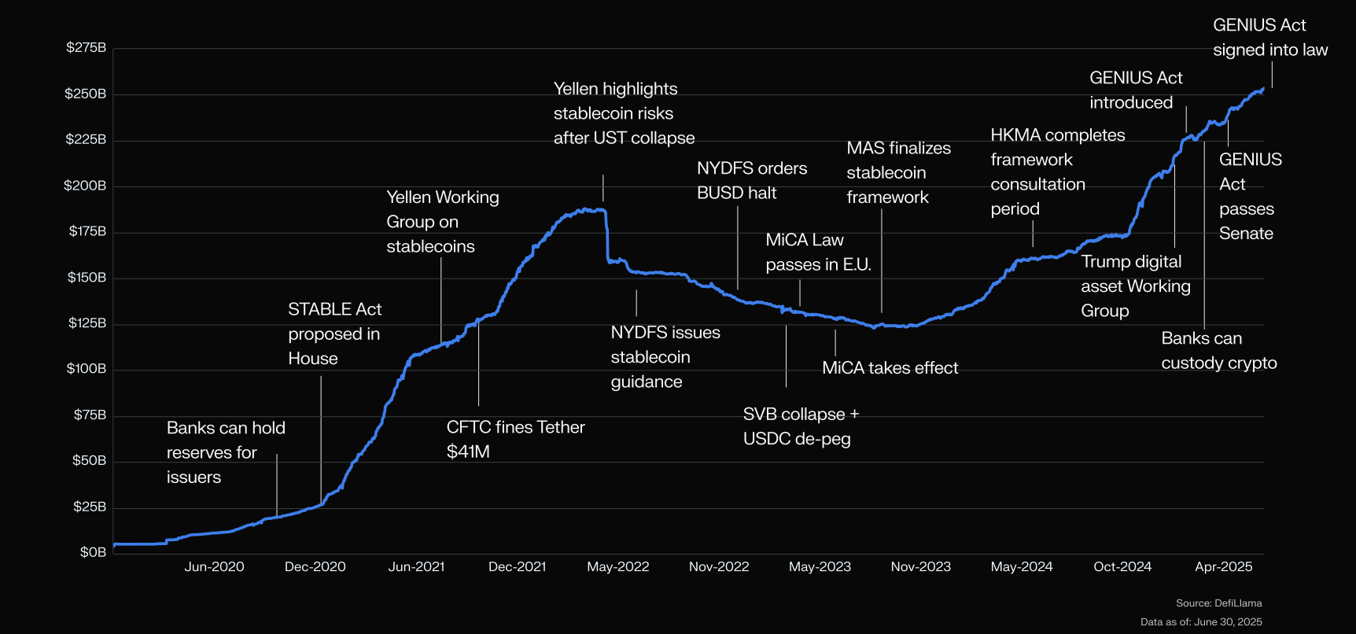Click the MiCA takes effect annotation
This screenshot has width=1356, height=634.
point(890,368)
